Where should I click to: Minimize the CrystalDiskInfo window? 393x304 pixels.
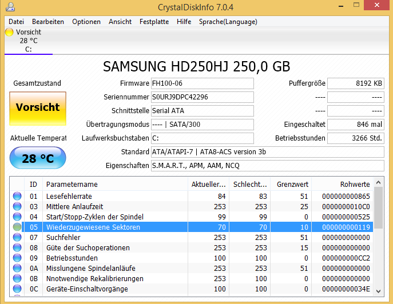(x=341, y=5)
